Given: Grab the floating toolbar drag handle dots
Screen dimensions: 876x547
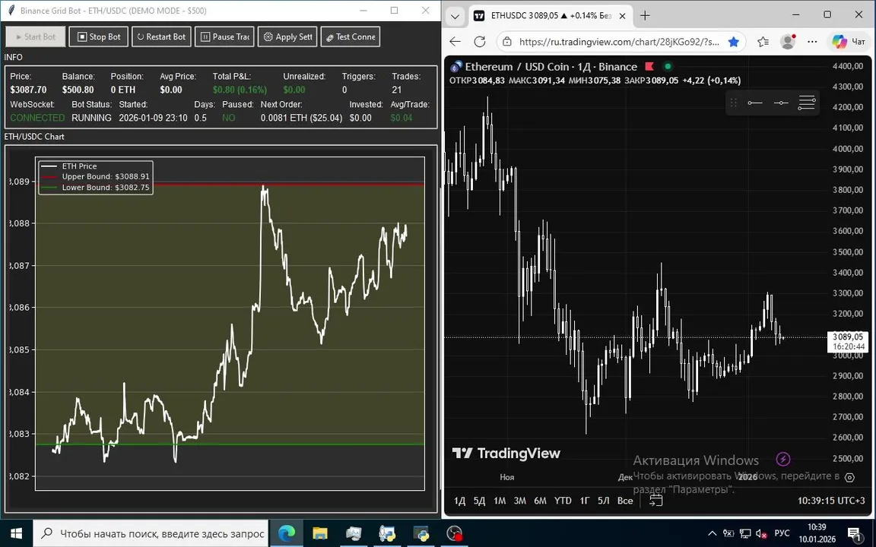Looking at the screenshot, I should click(x=734, y=103).
